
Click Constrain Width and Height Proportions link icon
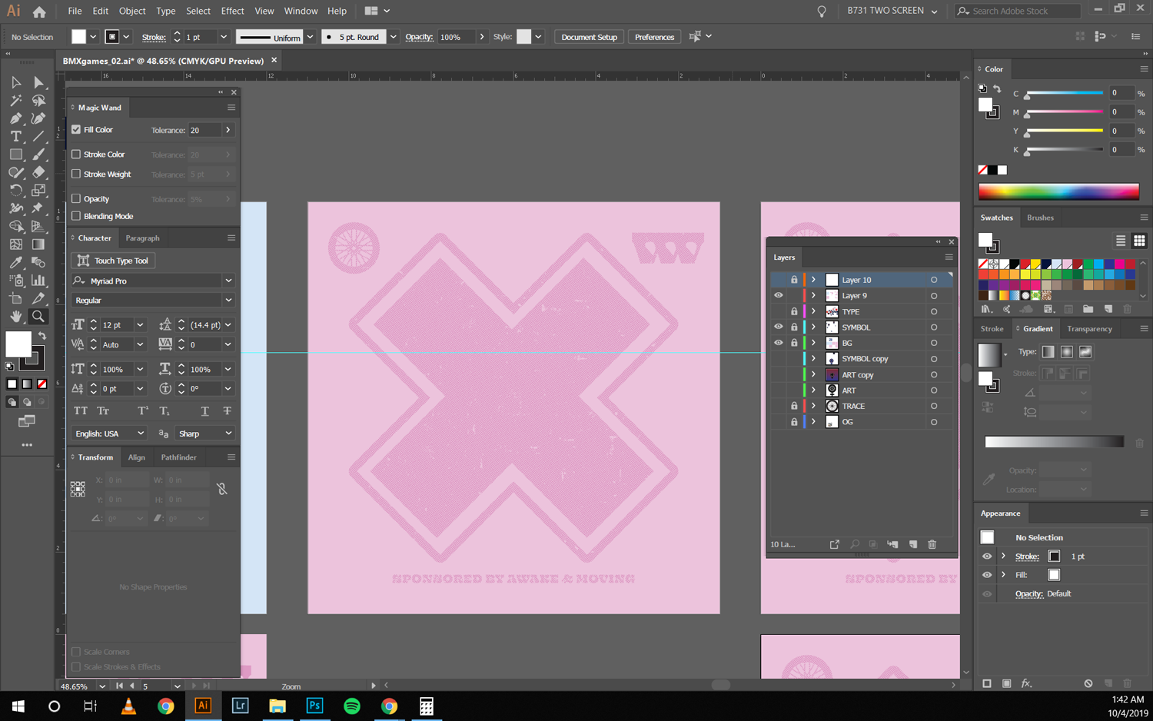222,489
